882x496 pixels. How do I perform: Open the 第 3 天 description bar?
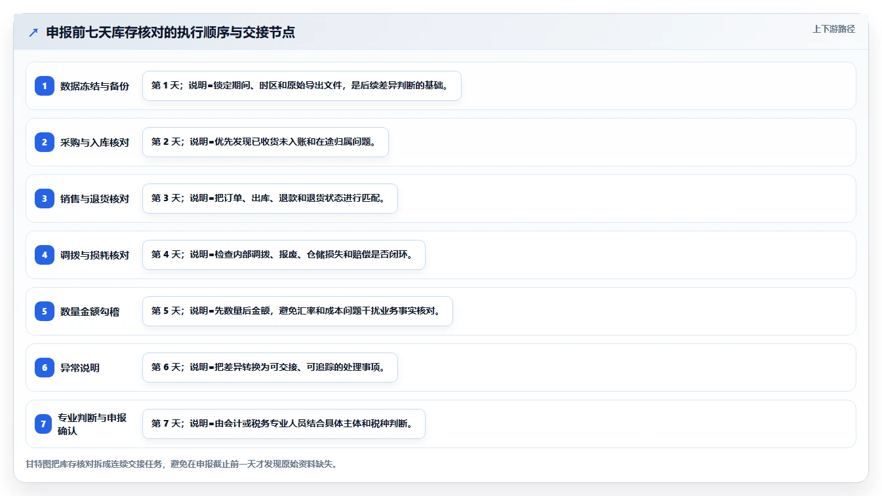pyautogui.click(x=270, y=199)
